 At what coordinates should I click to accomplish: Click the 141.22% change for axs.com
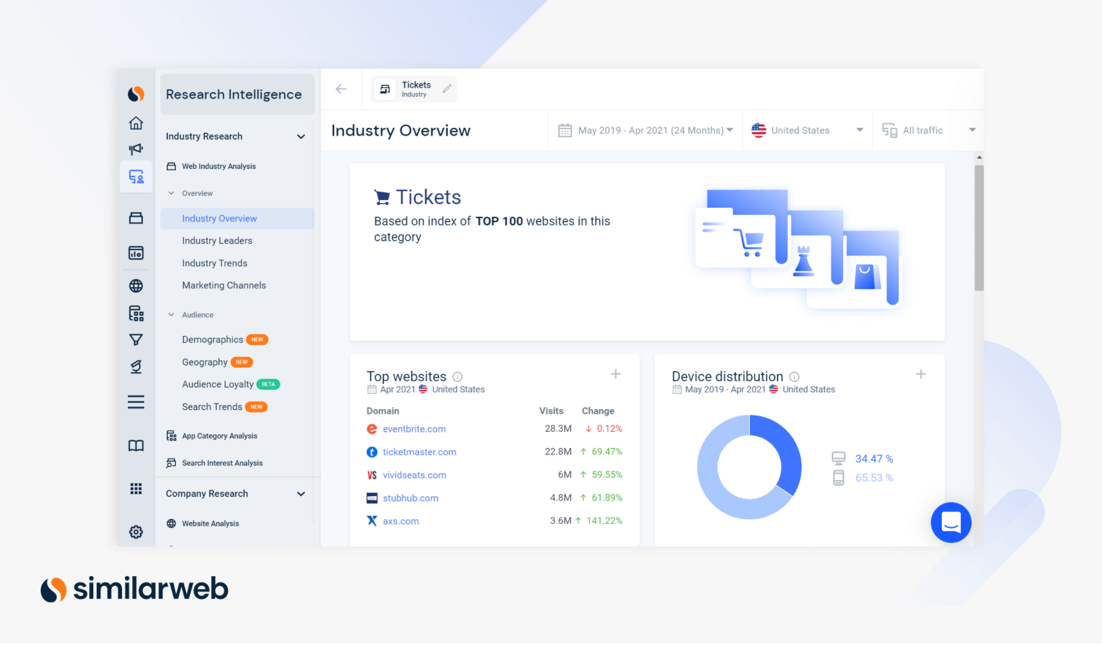click(x=604, y=521)
